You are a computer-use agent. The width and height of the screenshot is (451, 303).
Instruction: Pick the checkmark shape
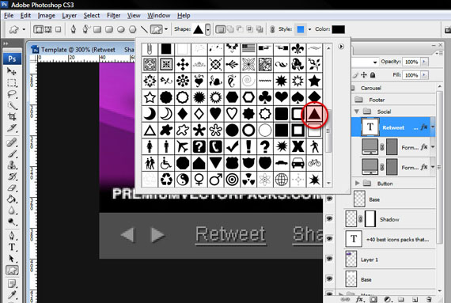click(x=232, y=147)
